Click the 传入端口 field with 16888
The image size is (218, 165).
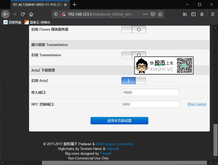pyautogui.click(x=150, y=92)
